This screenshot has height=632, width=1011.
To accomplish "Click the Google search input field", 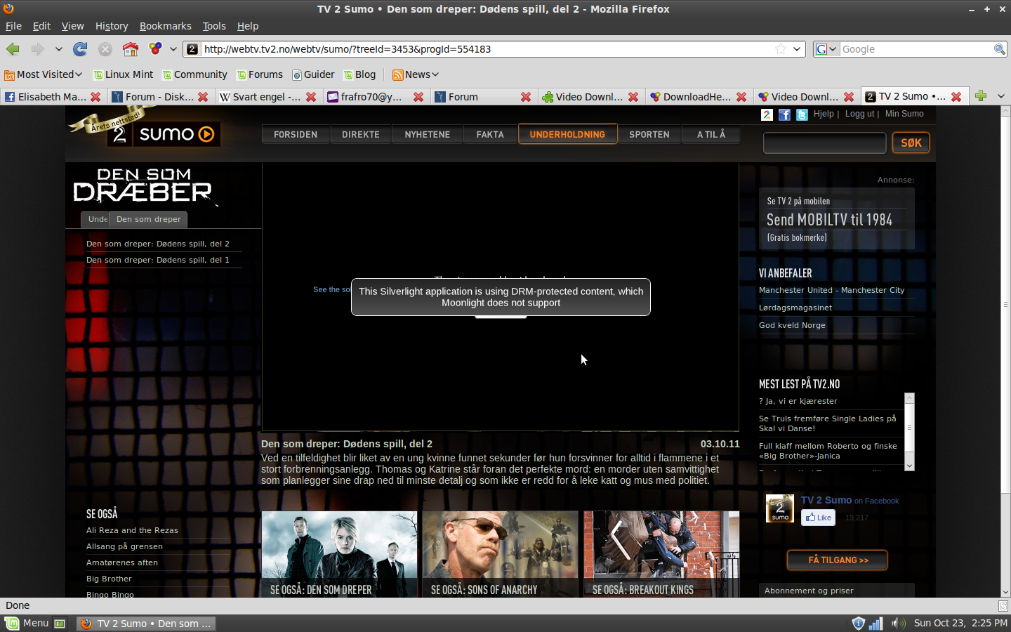I will [x=916, y=49].
